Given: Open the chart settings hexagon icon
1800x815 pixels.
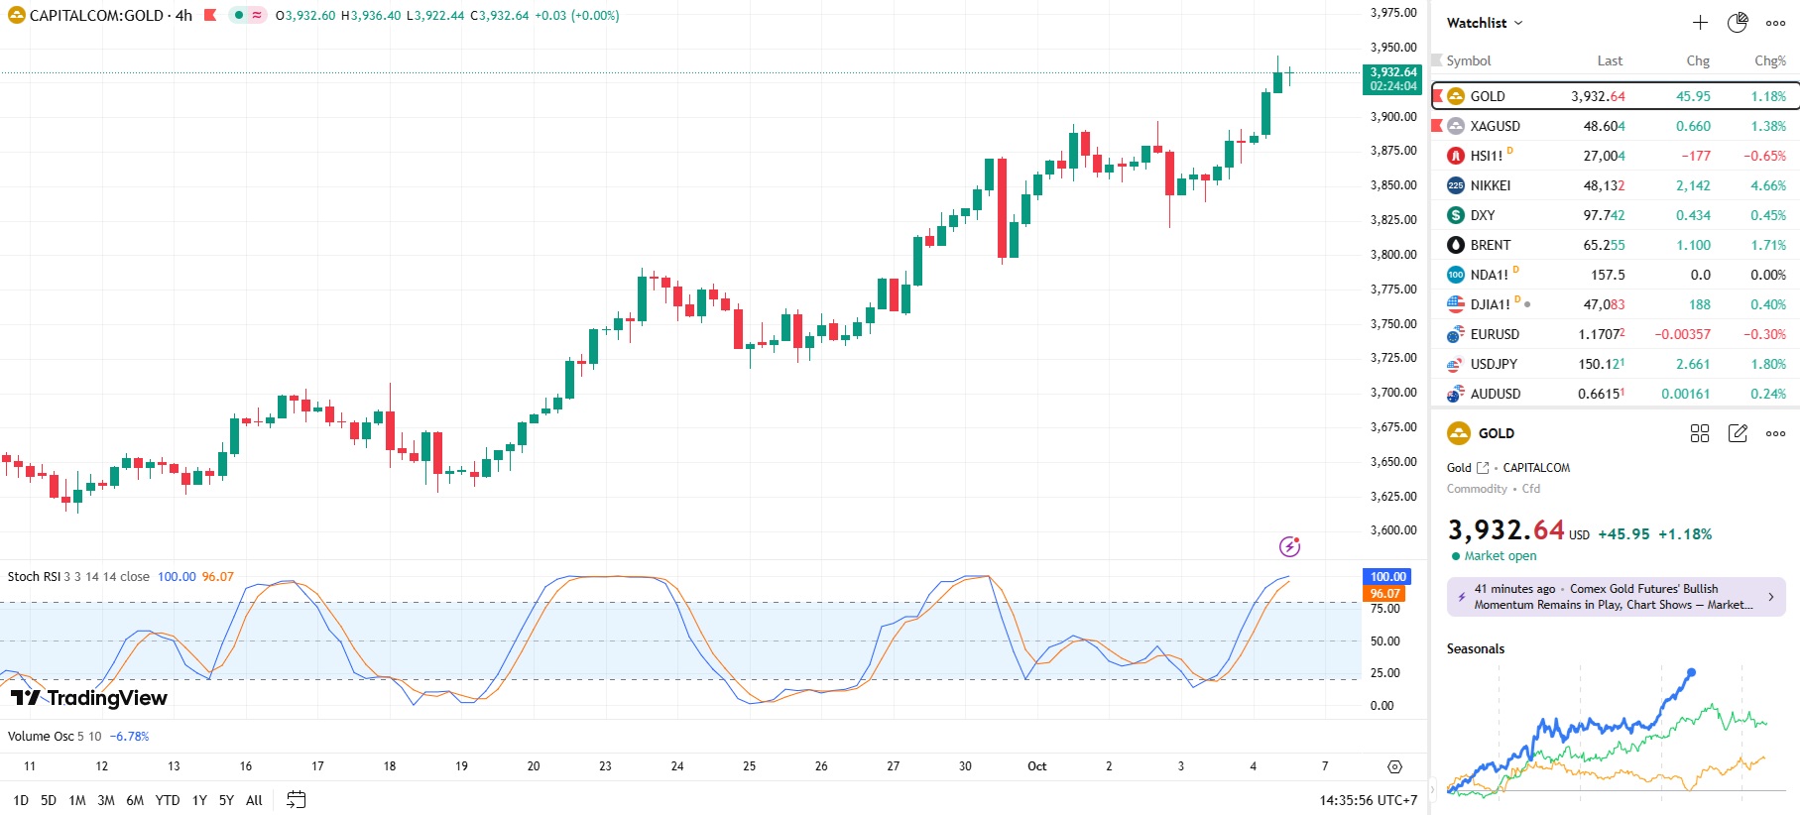Looking at the screenshot, I should 1394,766.
